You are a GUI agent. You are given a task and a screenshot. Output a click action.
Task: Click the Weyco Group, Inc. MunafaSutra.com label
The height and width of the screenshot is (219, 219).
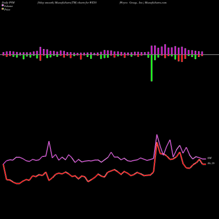point(143,3)
